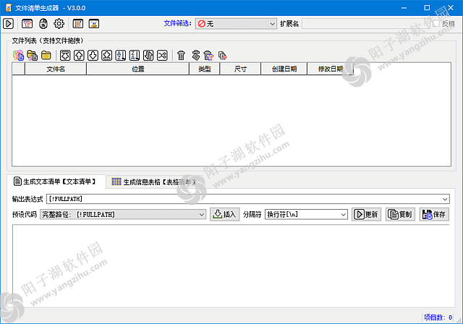
Task: Open the filter settings window icon
Action: click(27, 24)
